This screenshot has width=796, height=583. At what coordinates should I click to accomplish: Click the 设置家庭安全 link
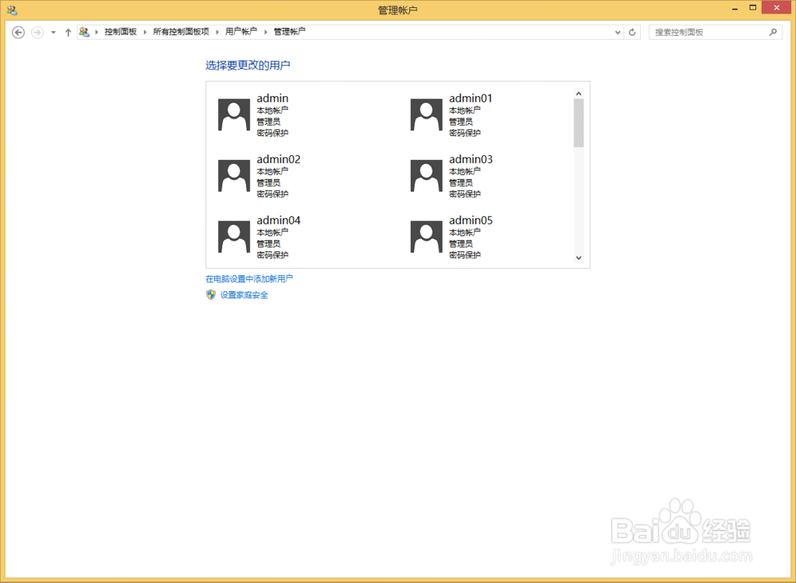244,294
